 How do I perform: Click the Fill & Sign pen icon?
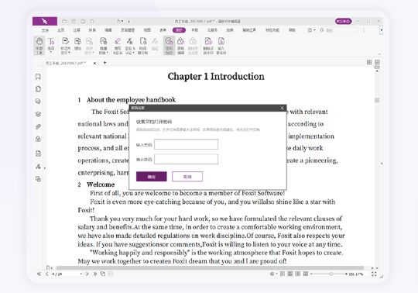click(x=118, y=46)
